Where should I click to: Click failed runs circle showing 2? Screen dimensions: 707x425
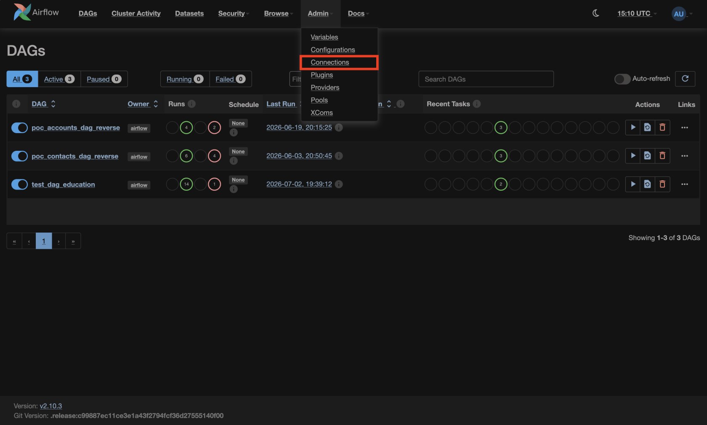215,127
